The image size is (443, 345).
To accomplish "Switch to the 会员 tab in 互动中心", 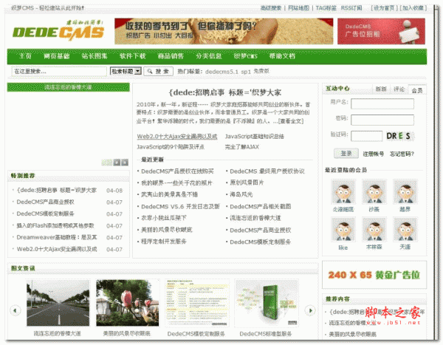I will [417, 90].
